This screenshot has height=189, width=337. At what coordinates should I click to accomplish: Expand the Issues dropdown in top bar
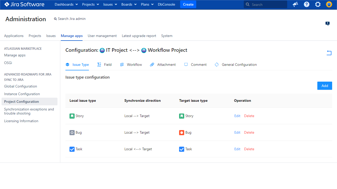click(110, 4)
